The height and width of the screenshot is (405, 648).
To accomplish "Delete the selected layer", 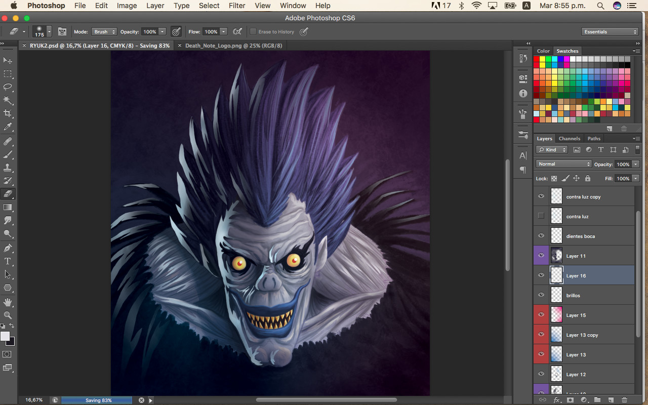I will click(x=624, y=400).
